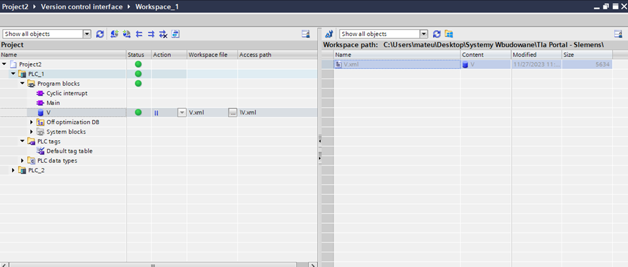Open the Action dropdown for block V

181,113
